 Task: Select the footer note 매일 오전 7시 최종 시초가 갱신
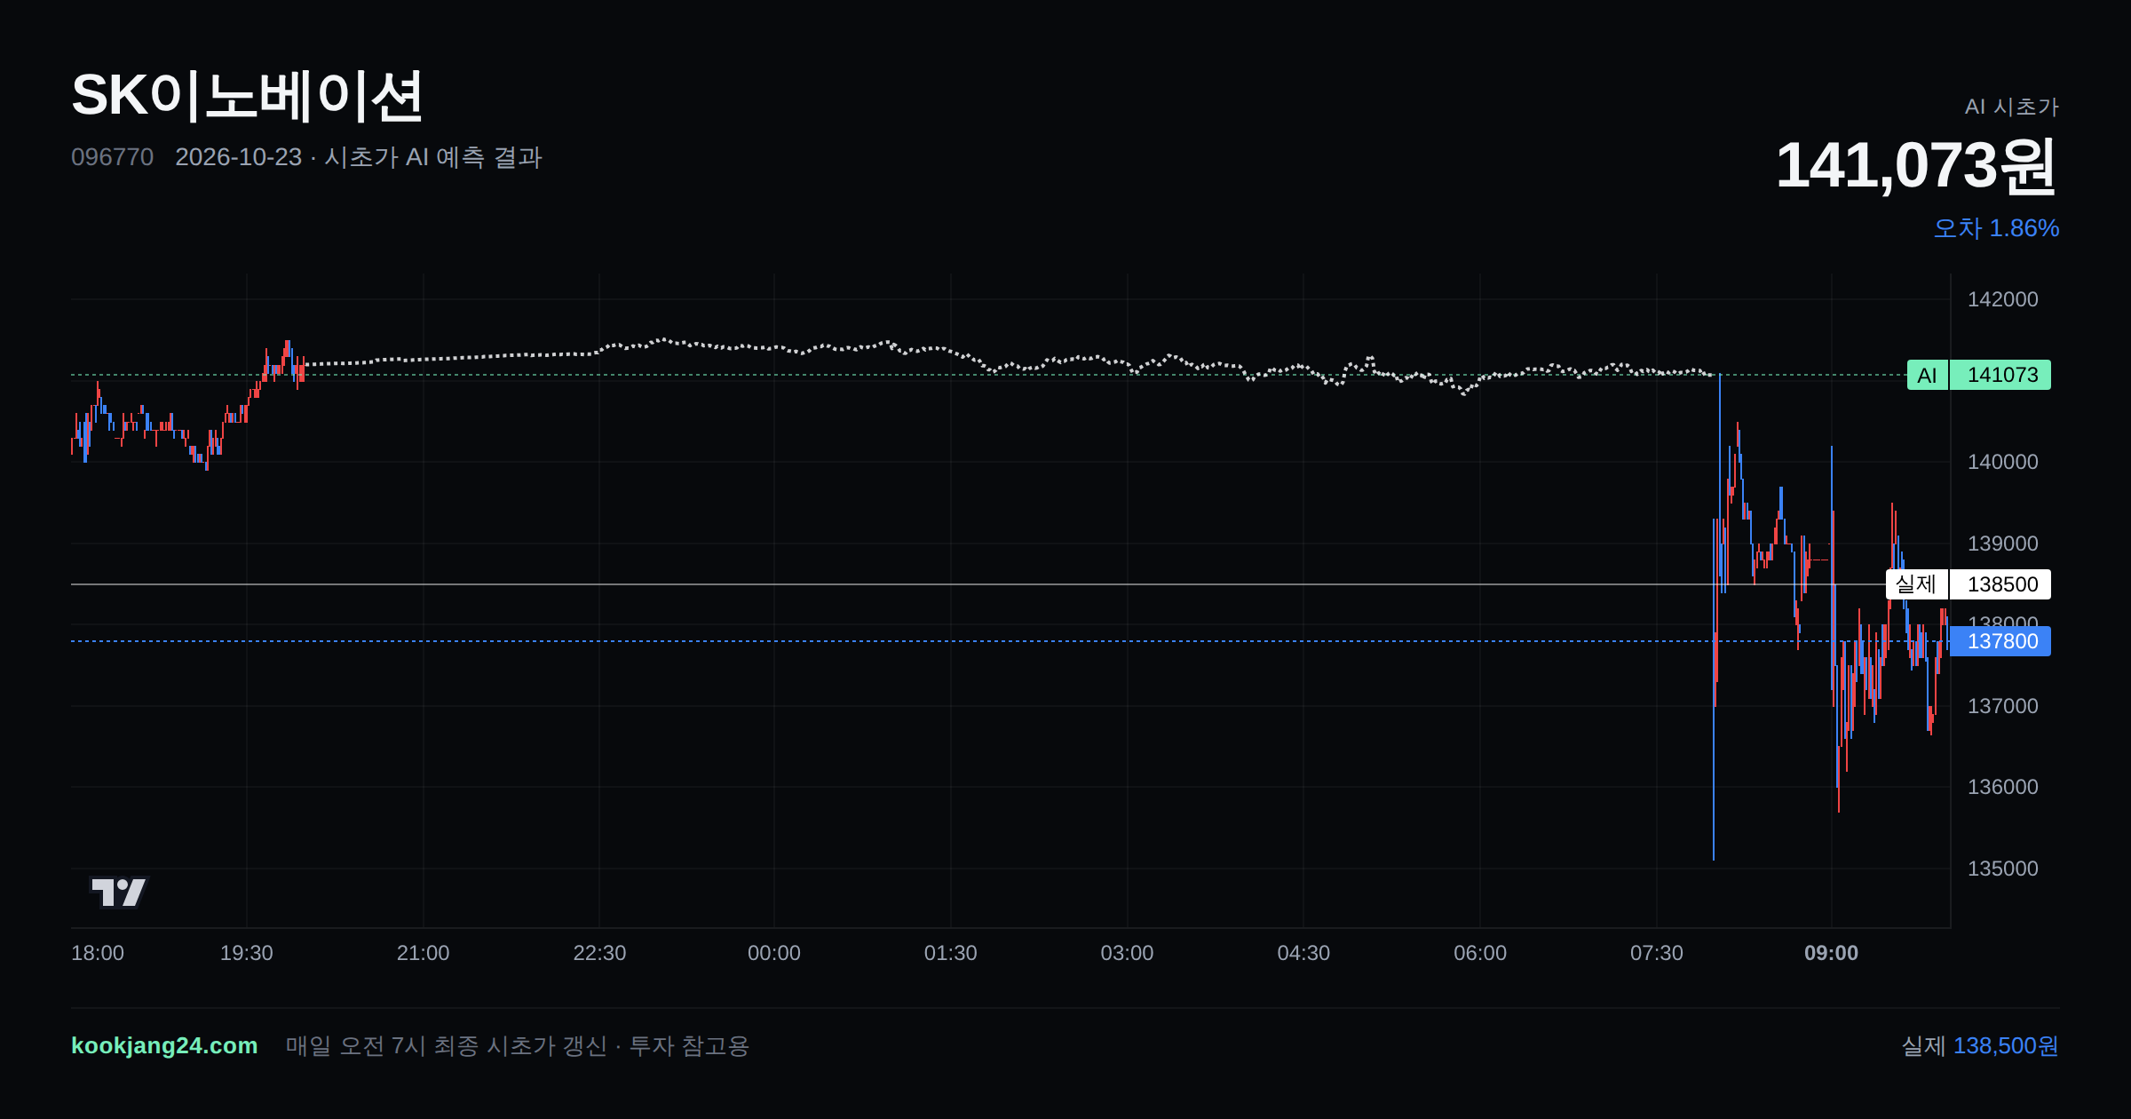(446, 1045)
